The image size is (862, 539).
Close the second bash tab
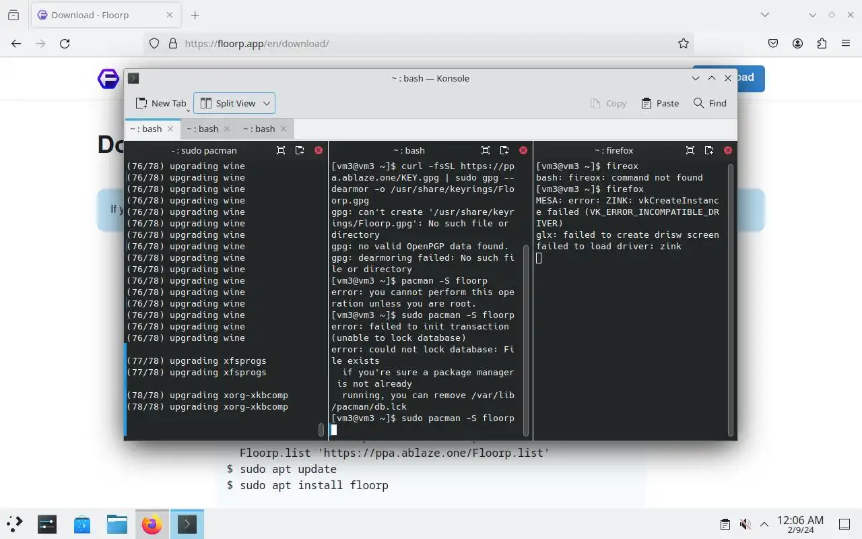tap(227, 129)
